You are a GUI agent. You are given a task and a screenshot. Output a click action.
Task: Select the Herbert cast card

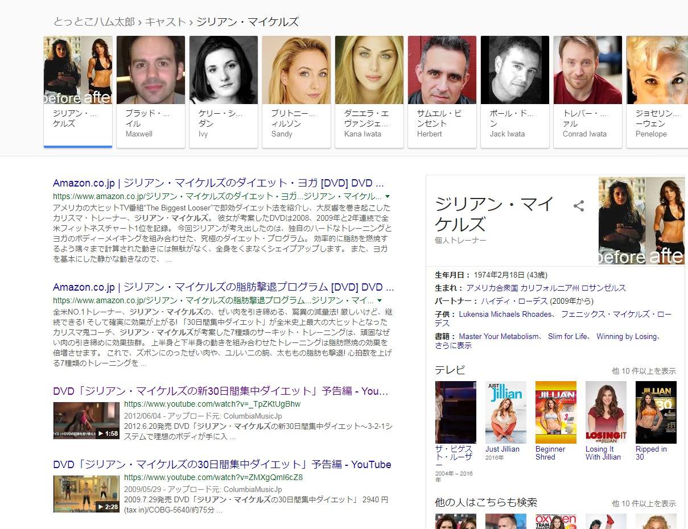pyautogui.click(x=442, y=92)
